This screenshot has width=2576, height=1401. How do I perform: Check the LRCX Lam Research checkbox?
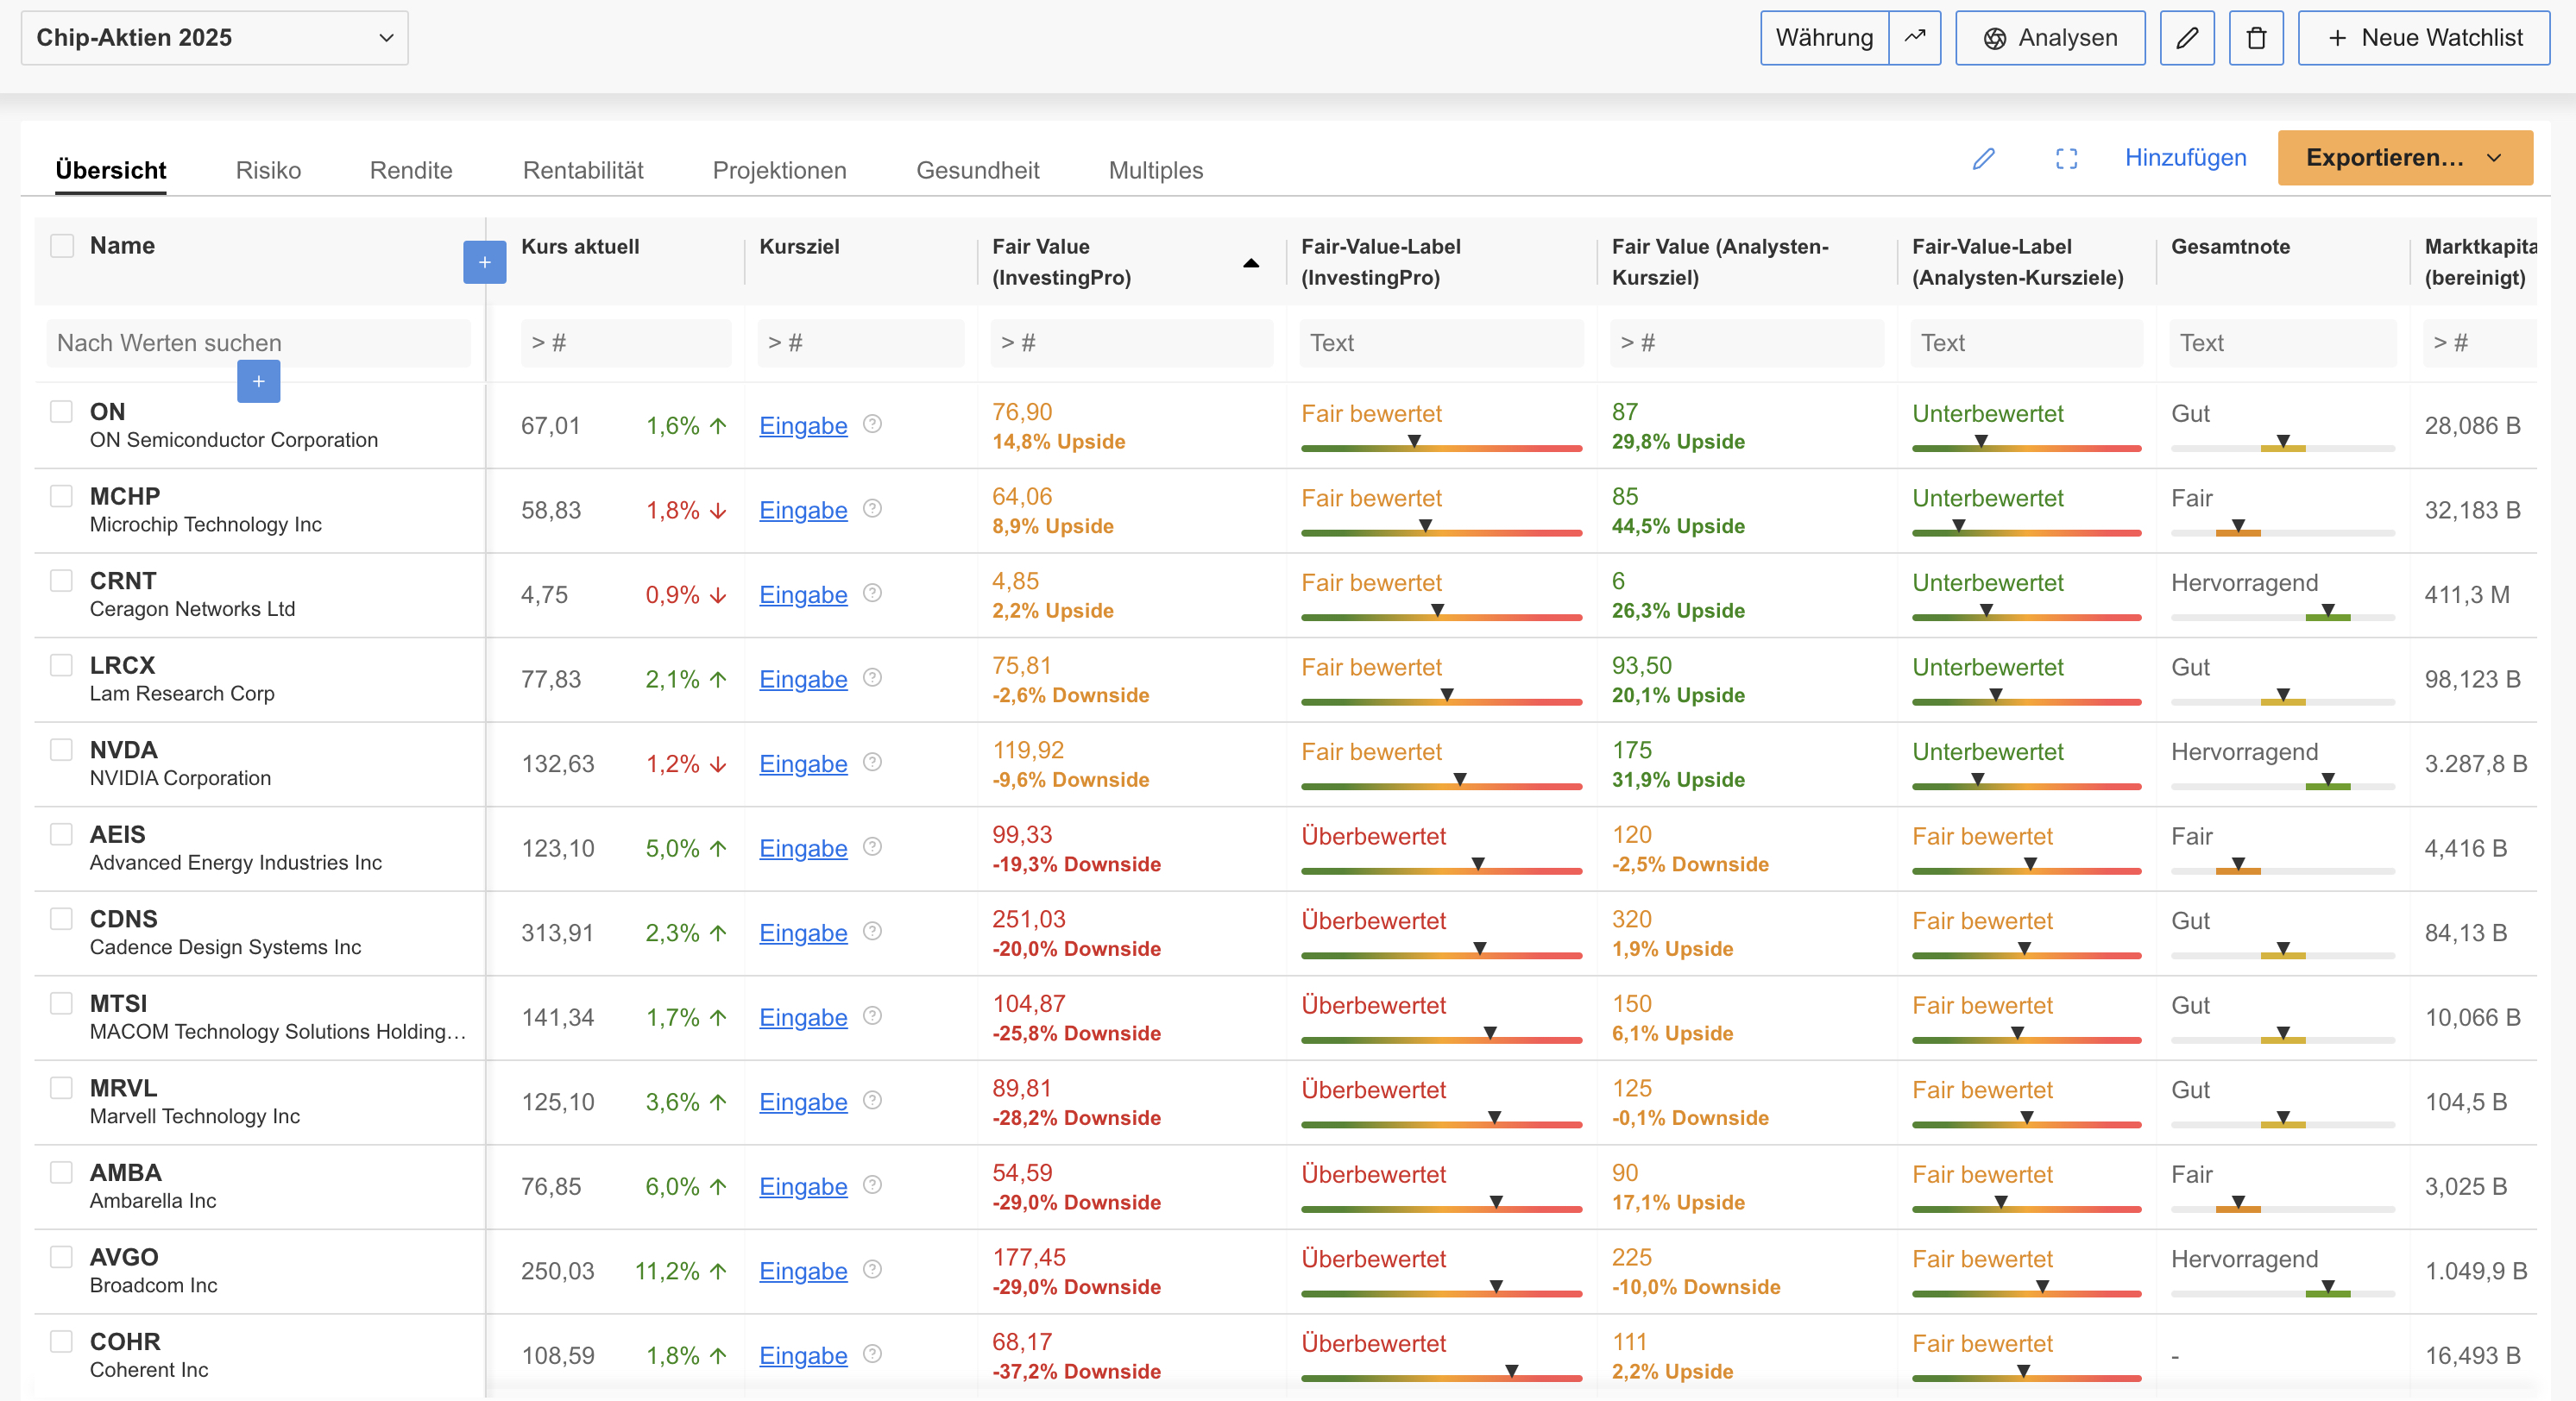tap(62, 665)
